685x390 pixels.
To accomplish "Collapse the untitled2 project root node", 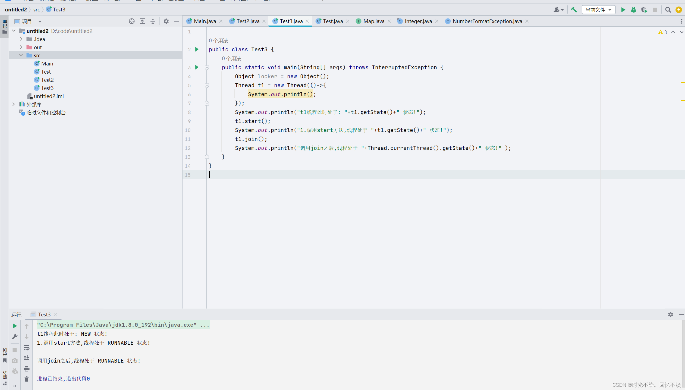I will [x=14, y=31].
